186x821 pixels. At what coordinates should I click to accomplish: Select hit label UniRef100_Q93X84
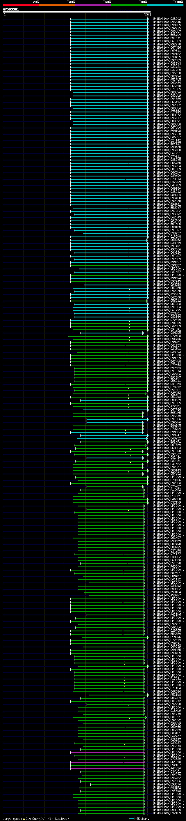coord(167,83)
